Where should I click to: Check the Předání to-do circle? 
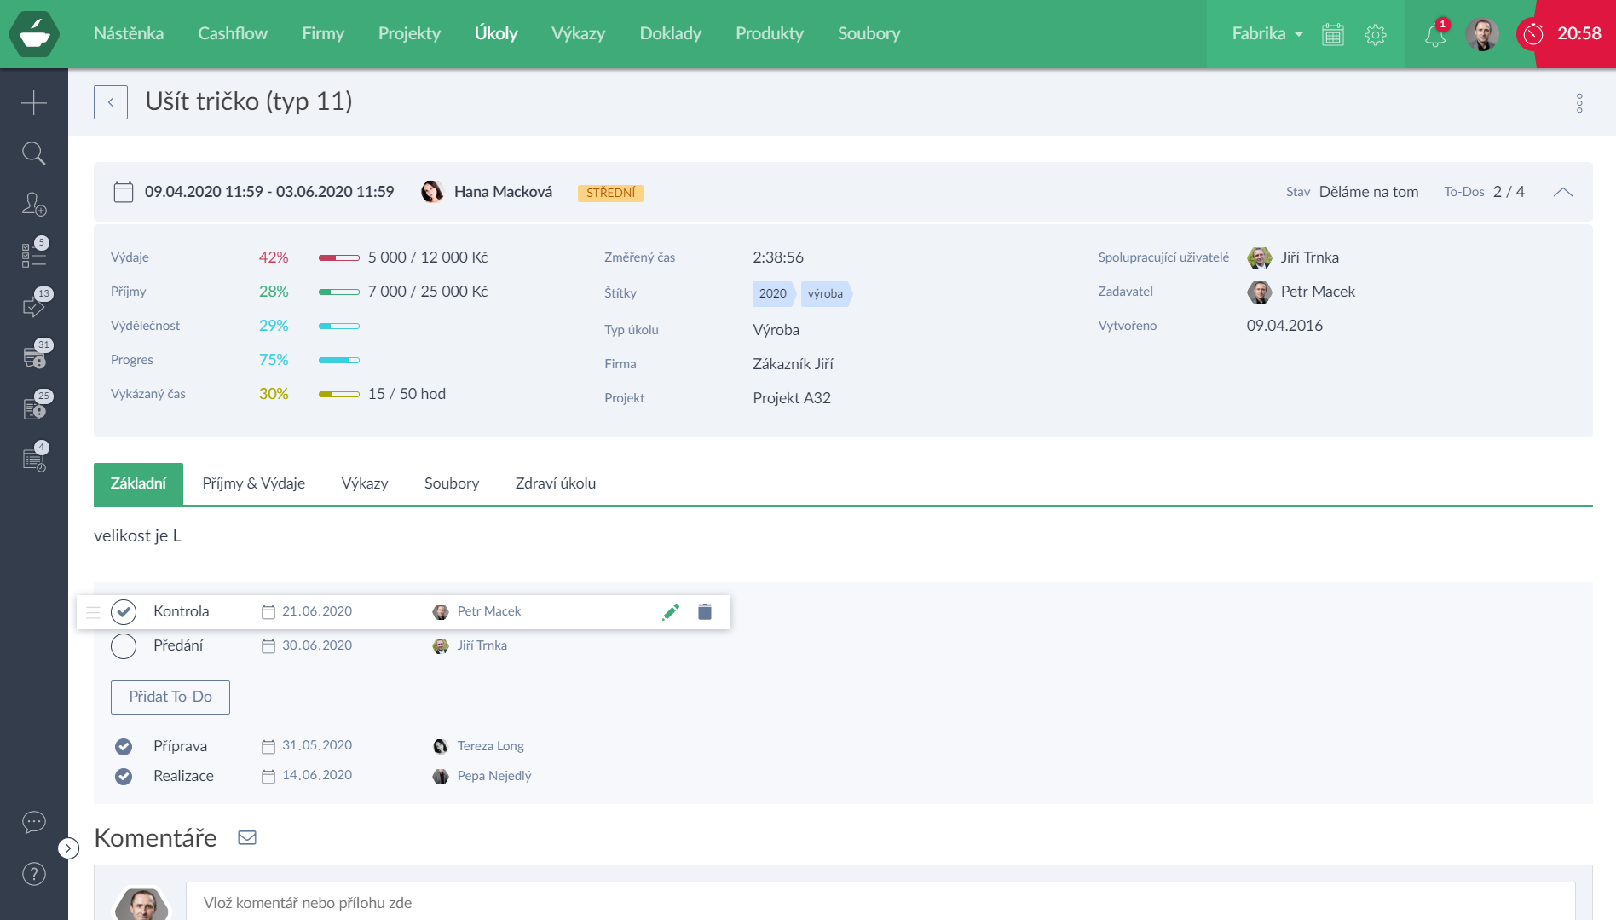(x=124, y=646)
